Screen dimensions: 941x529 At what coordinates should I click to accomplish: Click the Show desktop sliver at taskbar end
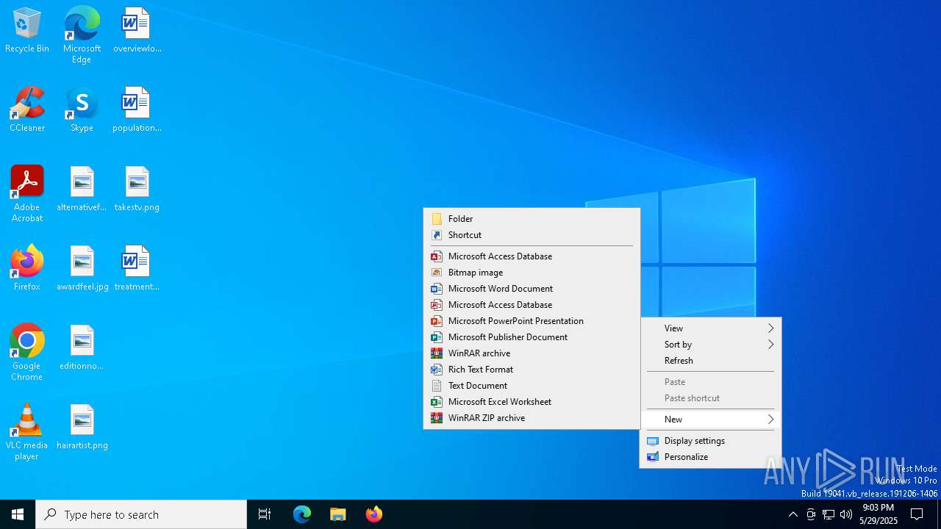click(x=939, y=514)
